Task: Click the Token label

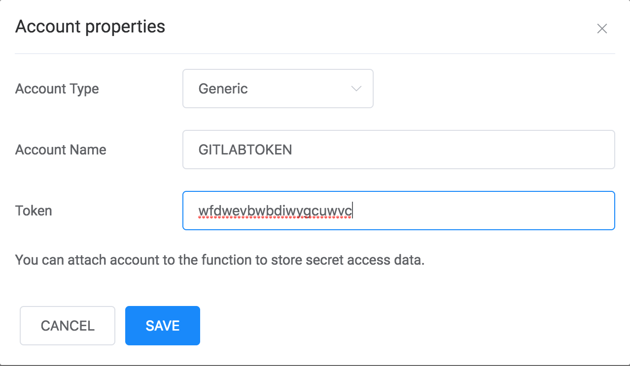Action: tap(34, 211)
